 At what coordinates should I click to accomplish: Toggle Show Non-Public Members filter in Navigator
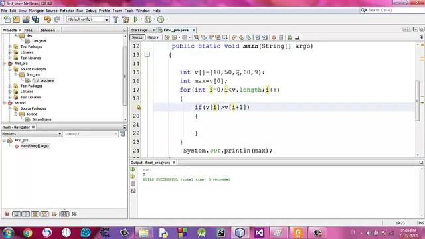pos(35,214)
